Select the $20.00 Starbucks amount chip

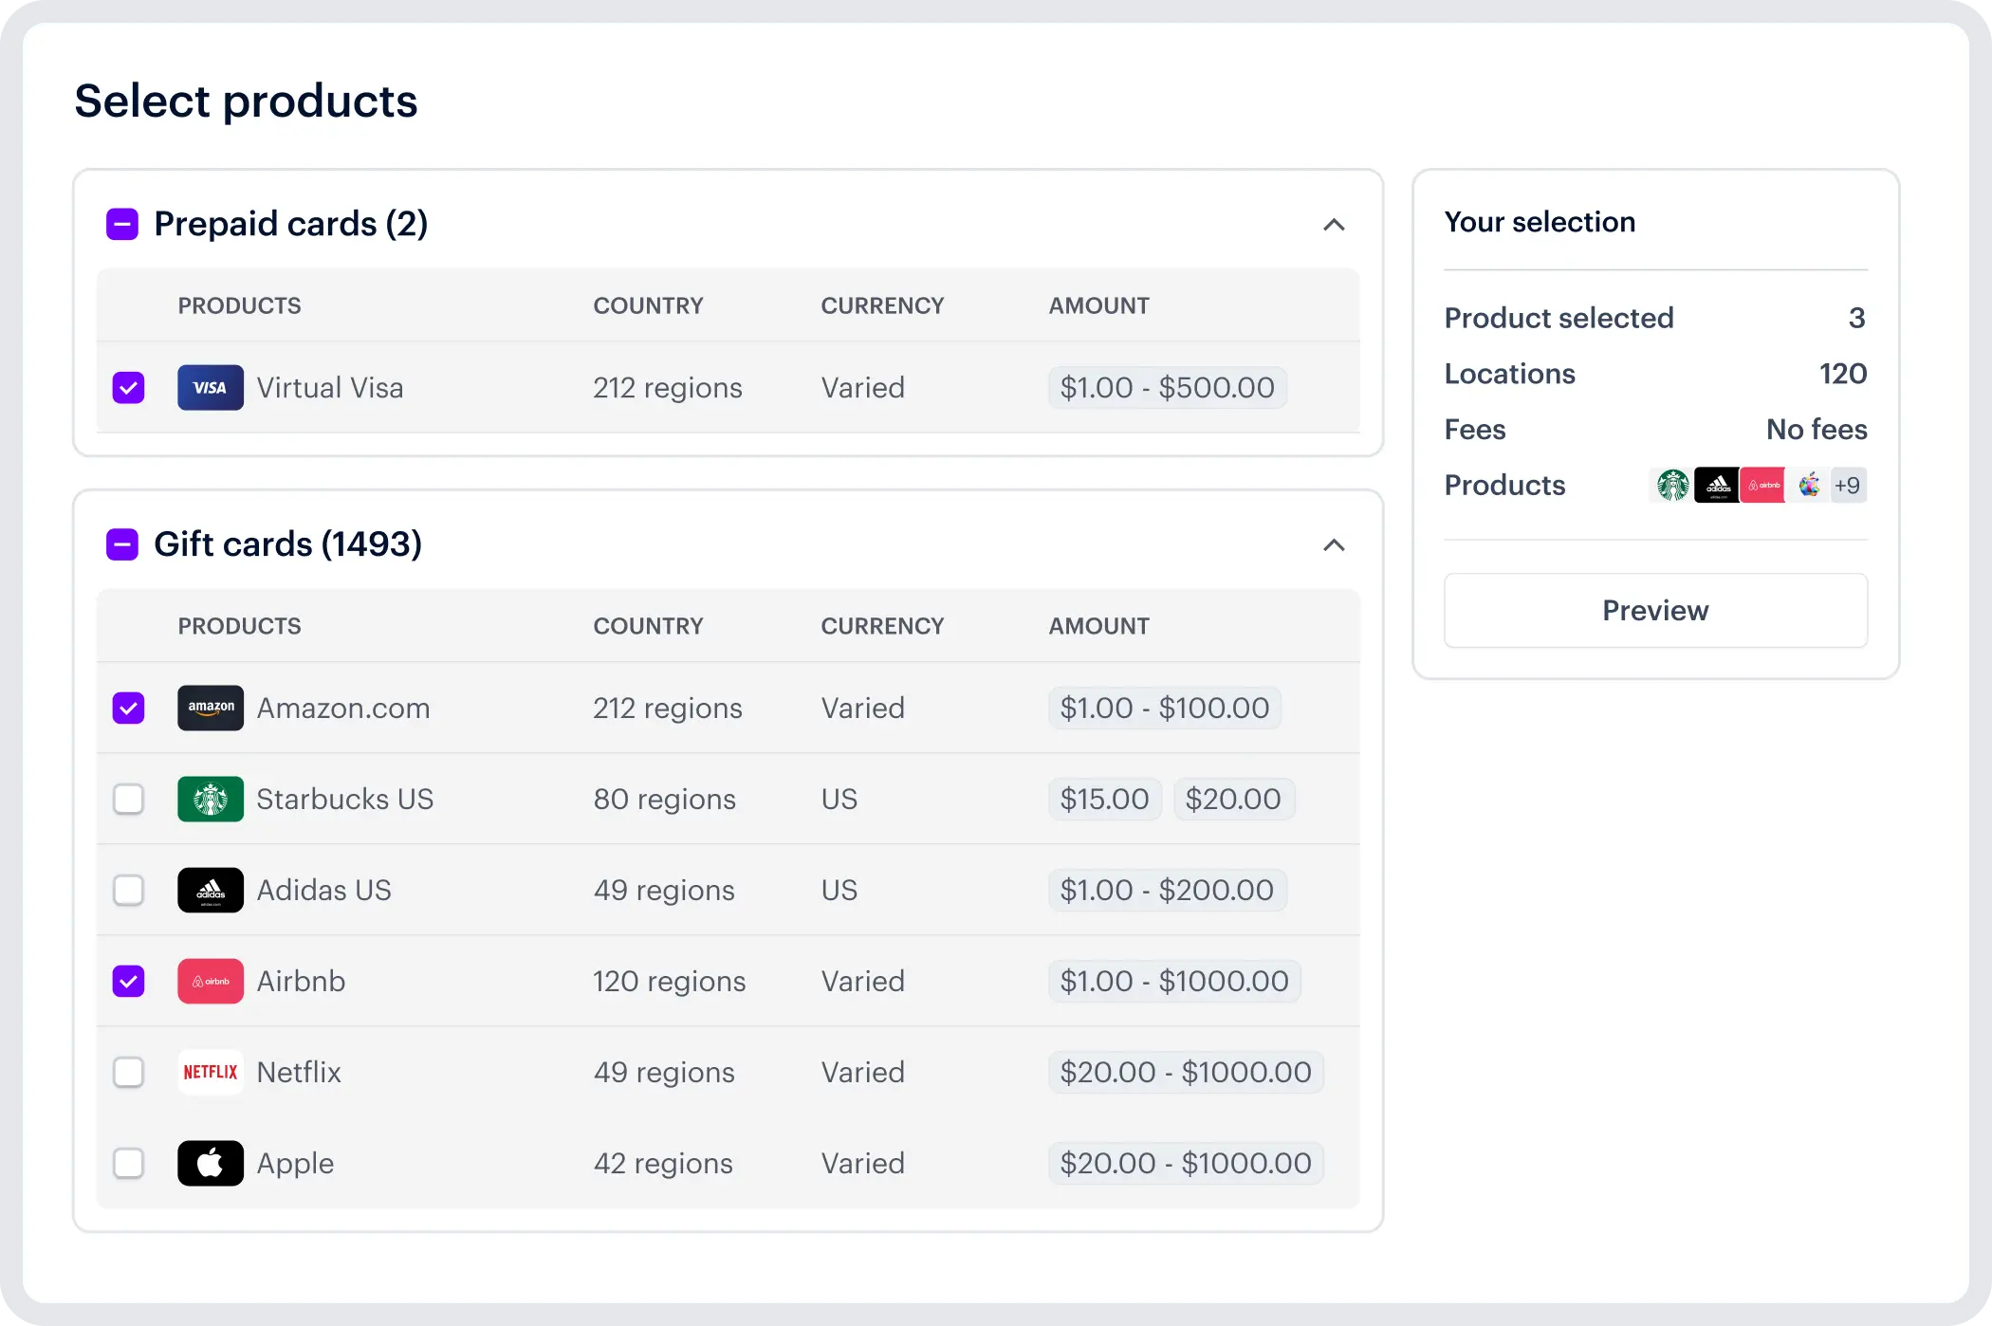1232,800
